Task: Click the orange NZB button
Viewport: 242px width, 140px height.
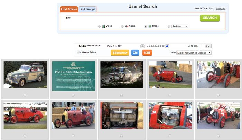Action: (x=147, y=53)
